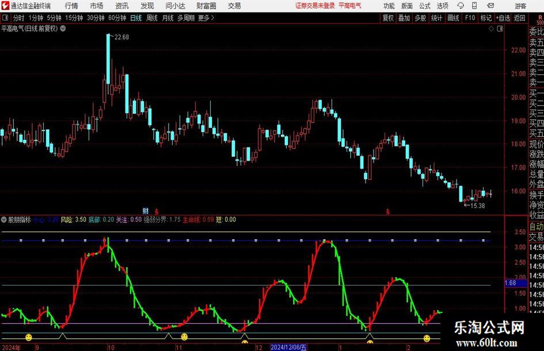Click the 强弱分界: 1.75 indicator value

tap(162, 220)
